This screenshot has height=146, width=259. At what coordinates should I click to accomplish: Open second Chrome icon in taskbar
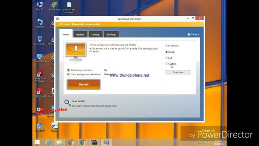(x=83, y=142)
